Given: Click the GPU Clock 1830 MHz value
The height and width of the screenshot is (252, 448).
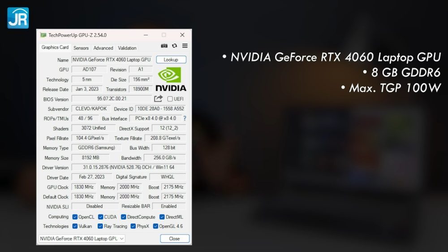Looking at the screenshot, I should coord(84,187).
